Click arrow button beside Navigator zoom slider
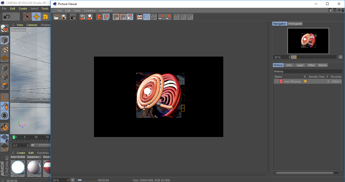345x182 pixels. tap(340, 57)
